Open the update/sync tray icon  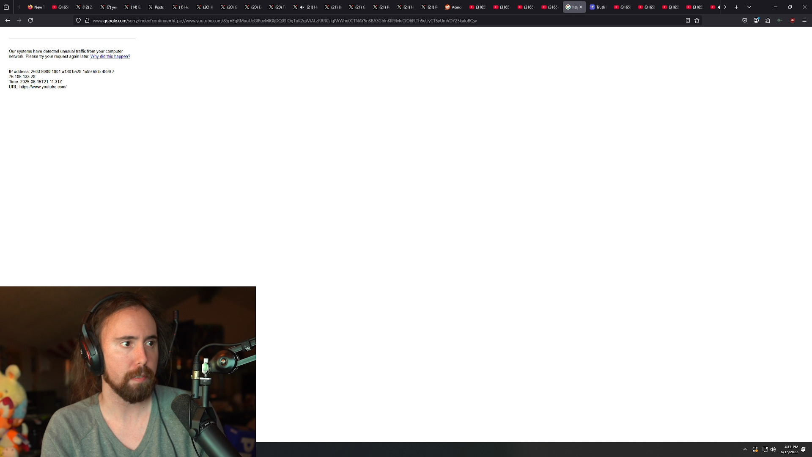(x=755, y=449)
